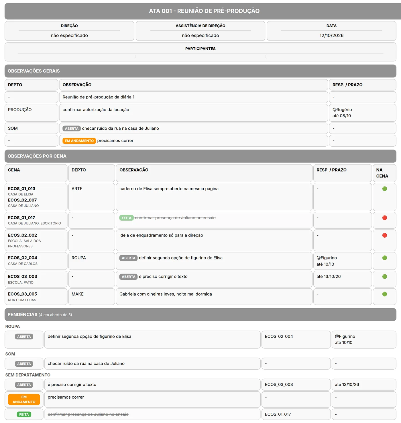This screenshot has width=401, height=423.
Task: Click the PARTICIPANTES heading
Action: tap(200, 49)
